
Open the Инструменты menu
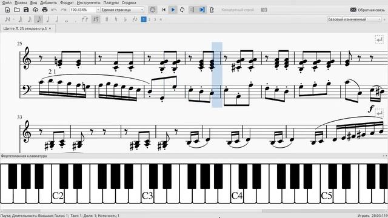89,2
